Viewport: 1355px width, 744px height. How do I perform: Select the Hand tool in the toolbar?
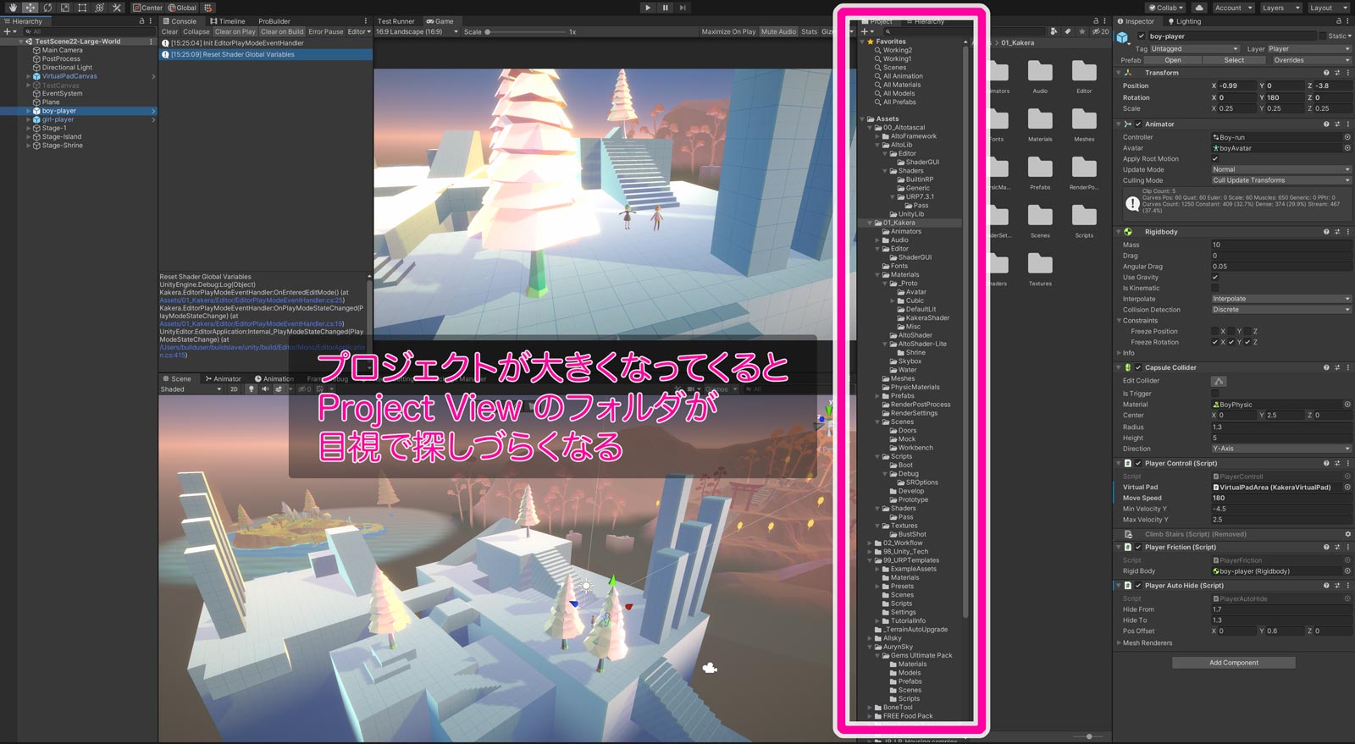click(x=12, y=8)
